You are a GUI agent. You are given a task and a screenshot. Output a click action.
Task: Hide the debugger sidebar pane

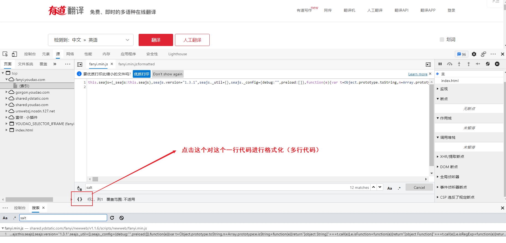pos(428,64)
